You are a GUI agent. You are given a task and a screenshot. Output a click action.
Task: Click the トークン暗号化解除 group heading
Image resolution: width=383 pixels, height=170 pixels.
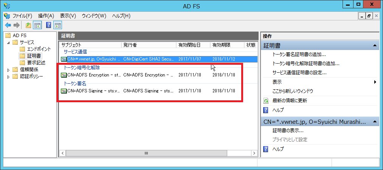[x=82, y=68]
